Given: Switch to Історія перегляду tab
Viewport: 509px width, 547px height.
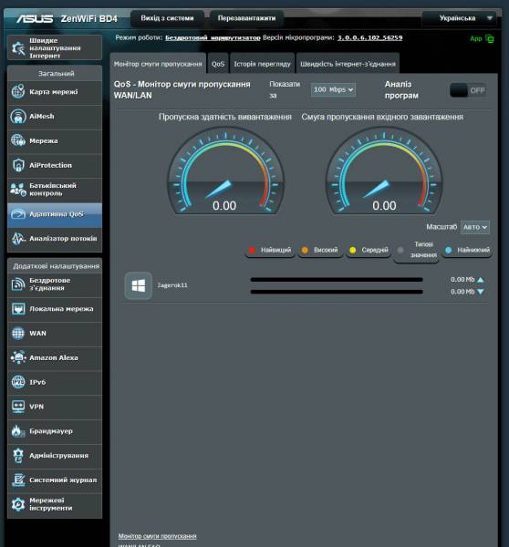Looking at the screenshot, I should pos(262,64).
